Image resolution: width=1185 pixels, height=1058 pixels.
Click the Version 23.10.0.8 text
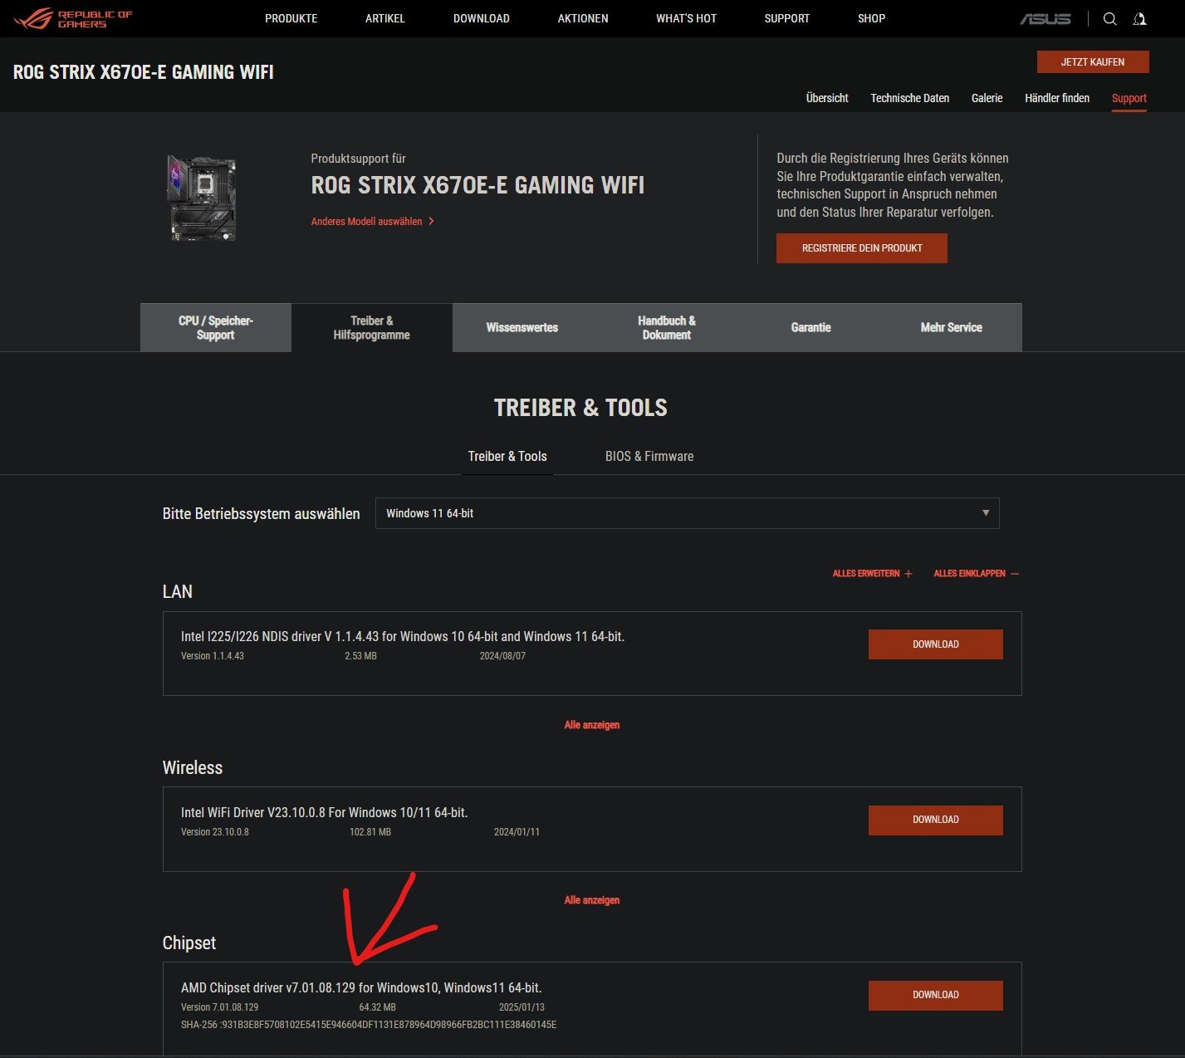[x=215, y=832]
